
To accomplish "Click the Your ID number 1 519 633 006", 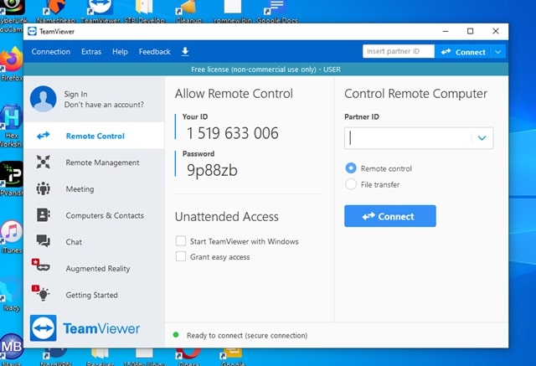I will click(x=233, y=133).
